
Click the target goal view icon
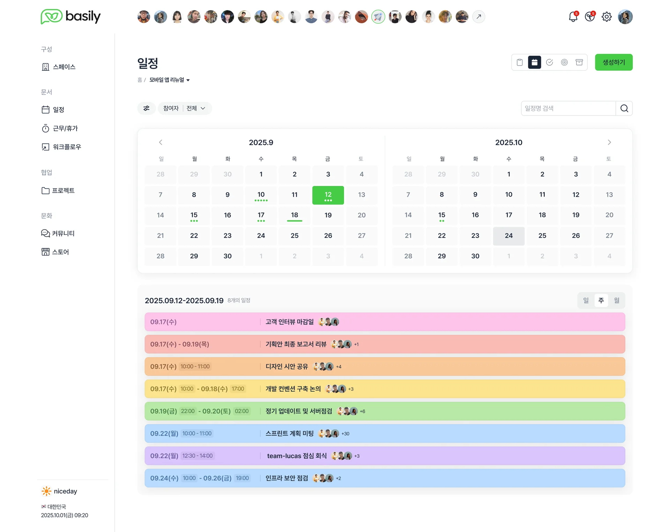[564, 62]
